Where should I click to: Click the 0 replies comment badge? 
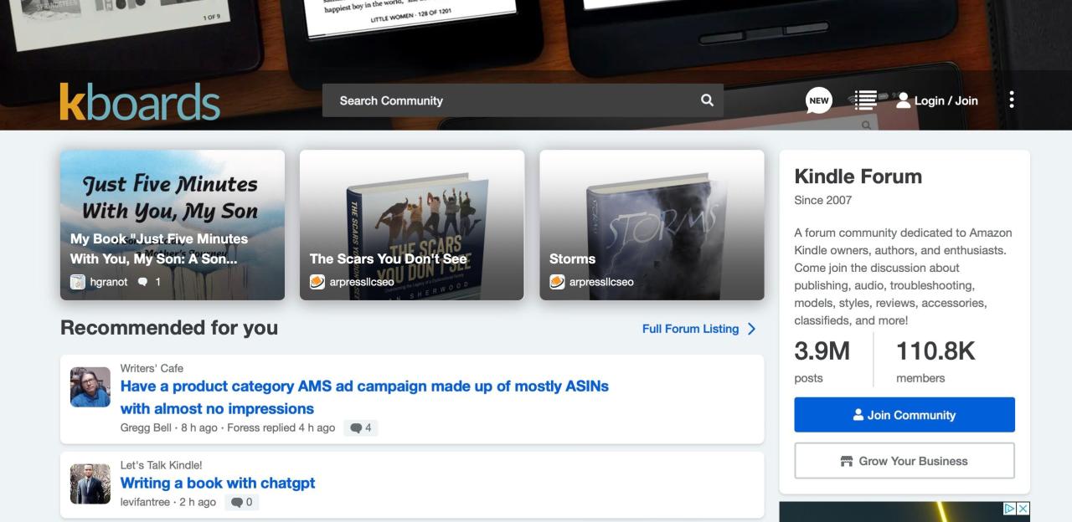coord(242,502)
